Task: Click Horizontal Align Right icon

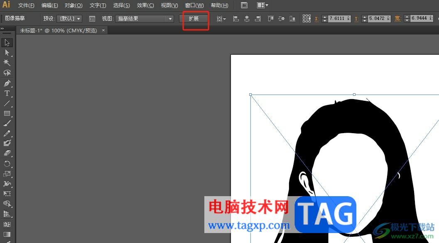Action: click(258, 19)
